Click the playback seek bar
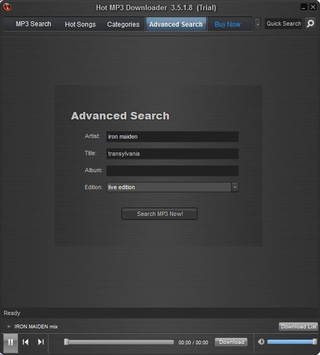Screen dimensions: 320x355 pyautogui.click(x=119, y=342)
